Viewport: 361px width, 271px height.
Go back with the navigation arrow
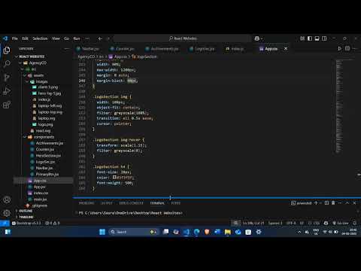click(x=100, y=38)
